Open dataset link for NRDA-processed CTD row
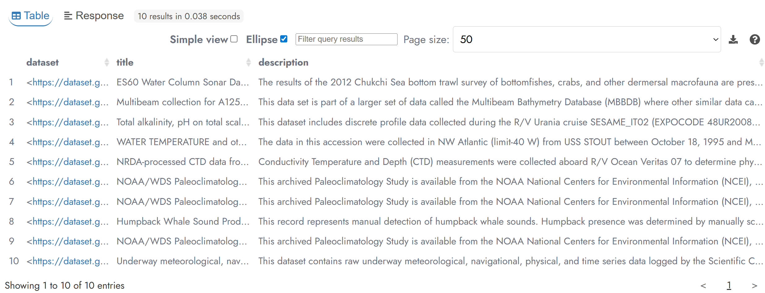The width and height of the screenshot is (765, 293). click(x=67, y=162)
